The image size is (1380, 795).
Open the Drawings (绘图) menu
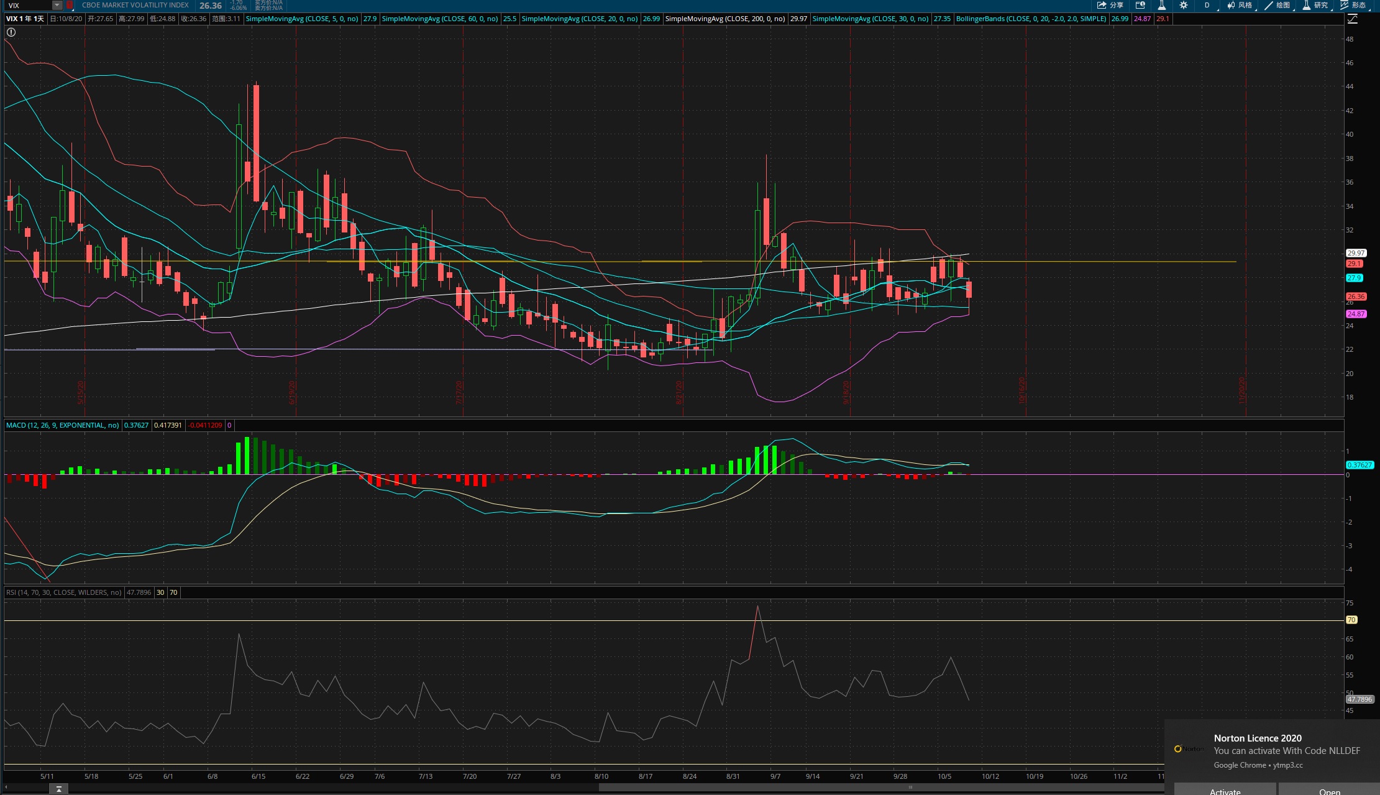click(x=1277, y=5)
